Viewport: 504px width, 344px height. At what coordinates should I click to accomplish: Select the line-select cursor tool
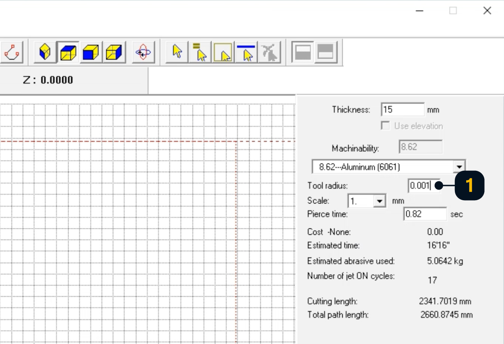coord(246,52)
